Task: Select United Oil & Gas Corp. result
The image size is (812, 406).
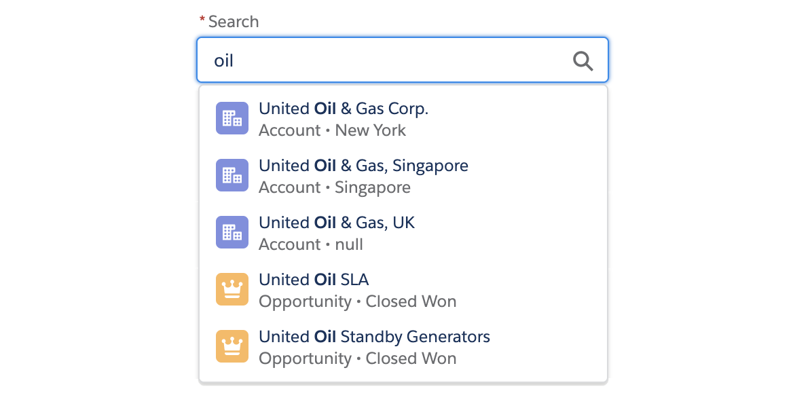Action: point(343,109)
